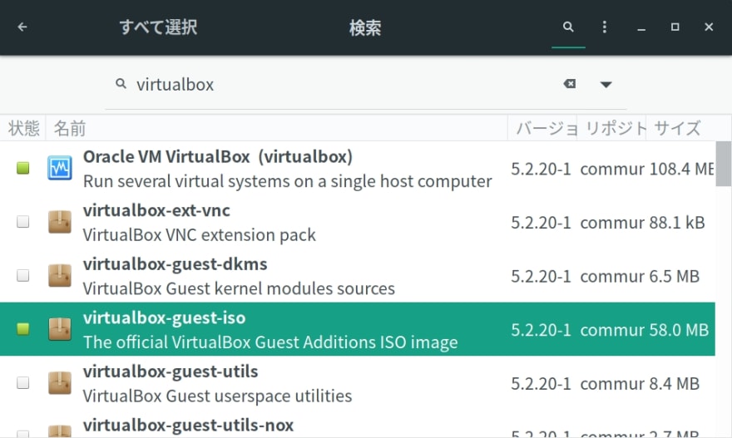This screenshot has height=438, width=732.
Task: Toggle the Oracle VM VirtualBox installed checkbox
Action: pyautogui.click(x=23, y=168)
